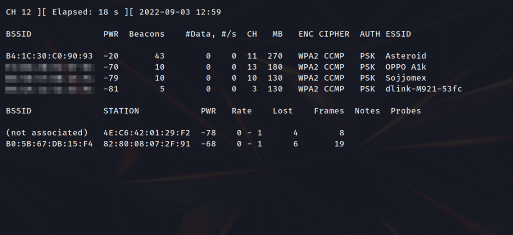
Task: Click the (not associated) text
Action: pos(47,133)
